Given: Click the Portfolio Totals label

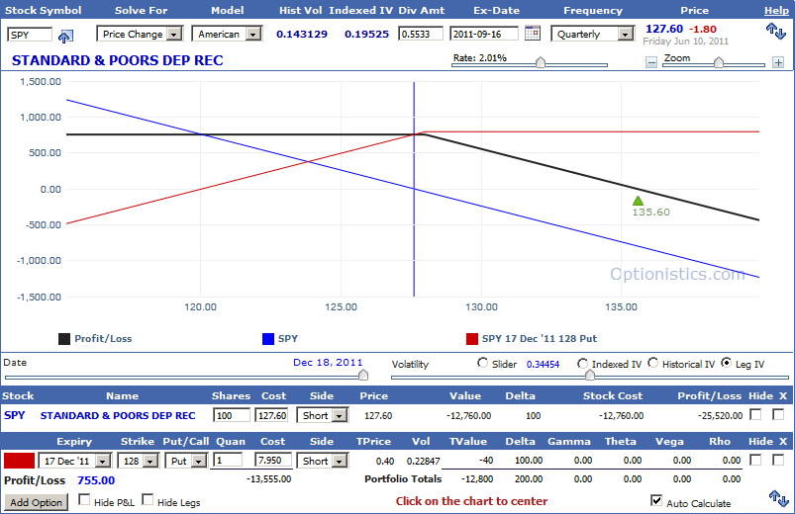Looking at the screenshot, I should click(403, 478).
